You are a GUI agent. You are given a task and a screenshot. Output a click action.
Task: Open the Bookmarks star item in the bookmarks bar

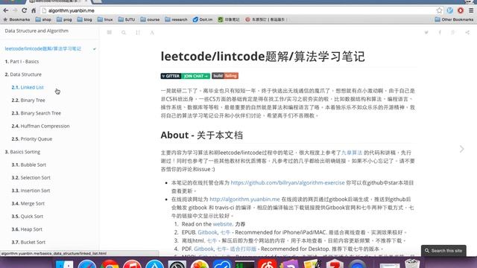click(x=16, y=19)
